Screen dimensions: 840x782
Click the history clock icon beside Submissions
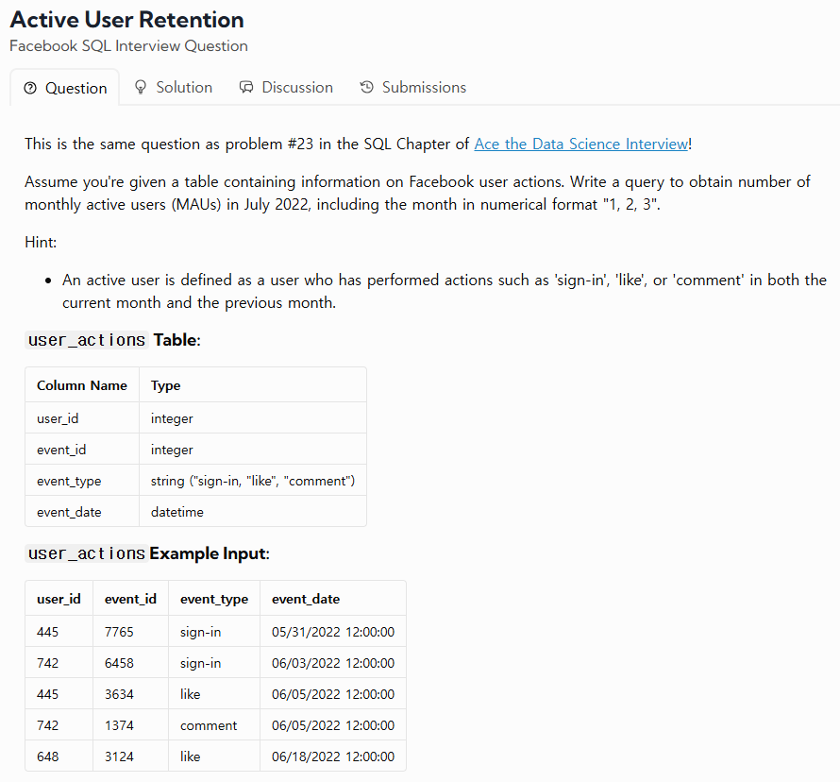[x=366, y=87]
